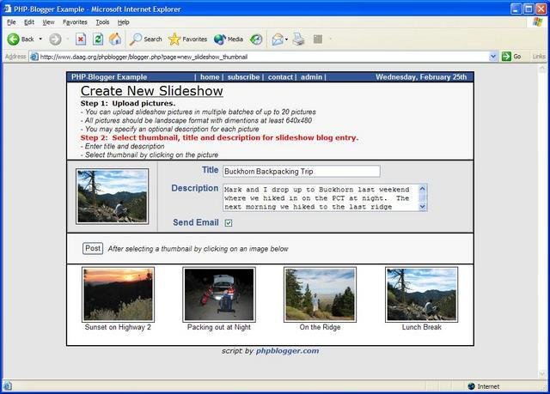Stop page loading with red X icon

tap(81, 39)
